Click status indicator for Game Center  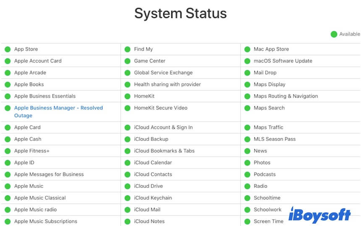click(x=128, y=61)
